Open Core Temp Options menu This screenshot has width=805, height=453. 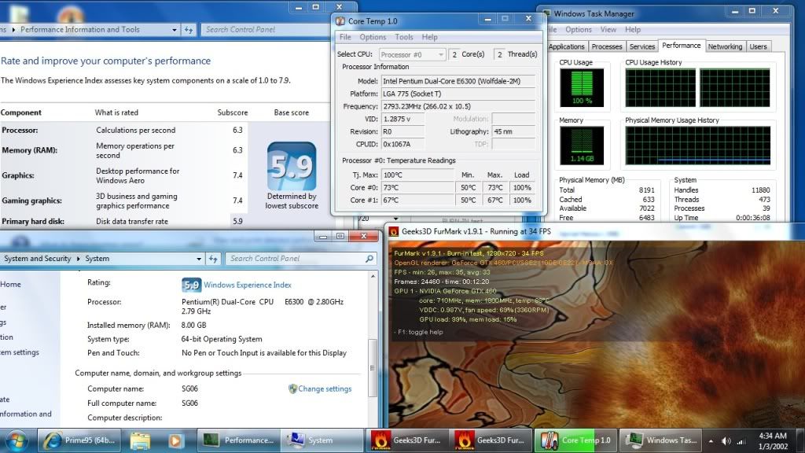pyautogui.click(x=373, y=37)
